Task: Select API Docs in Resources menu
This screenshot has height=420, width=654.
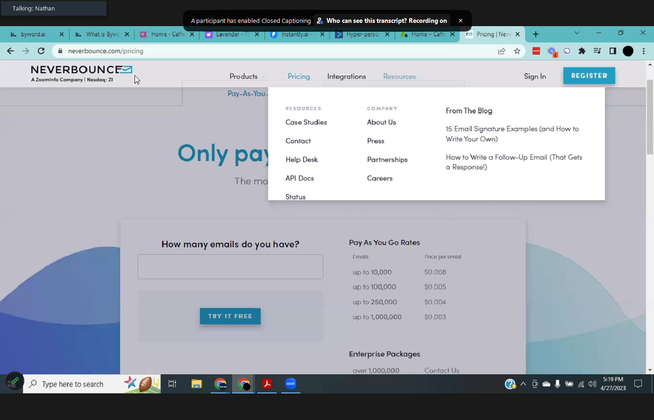Action: [x=299, y=178]
